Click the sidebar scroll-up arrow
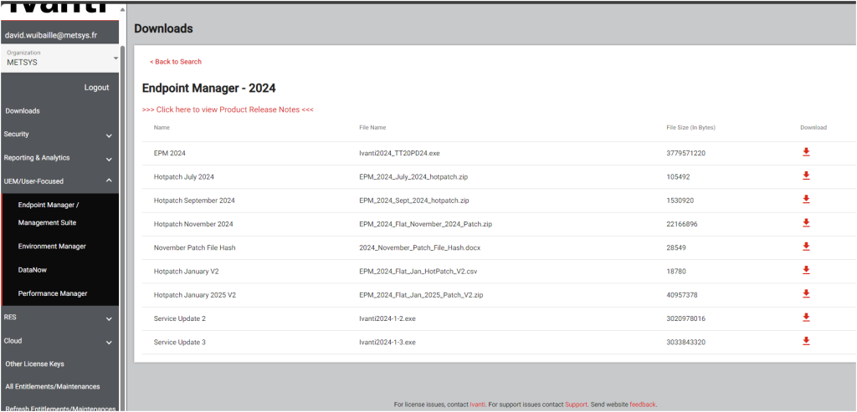Screen dimensions: 857x412 pyautogui.click(x=123, y=10)
